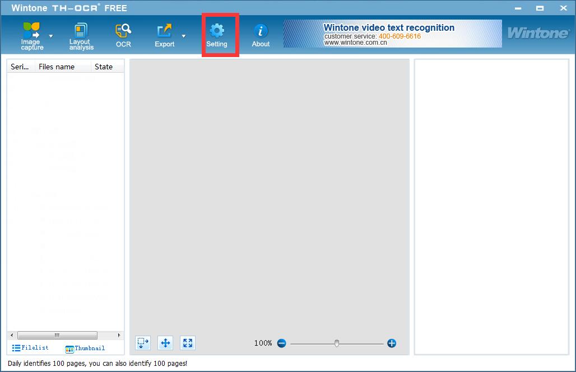
Task: Click the file list horizontal scrollbar thumb
Action: click(x=57, y=336)
